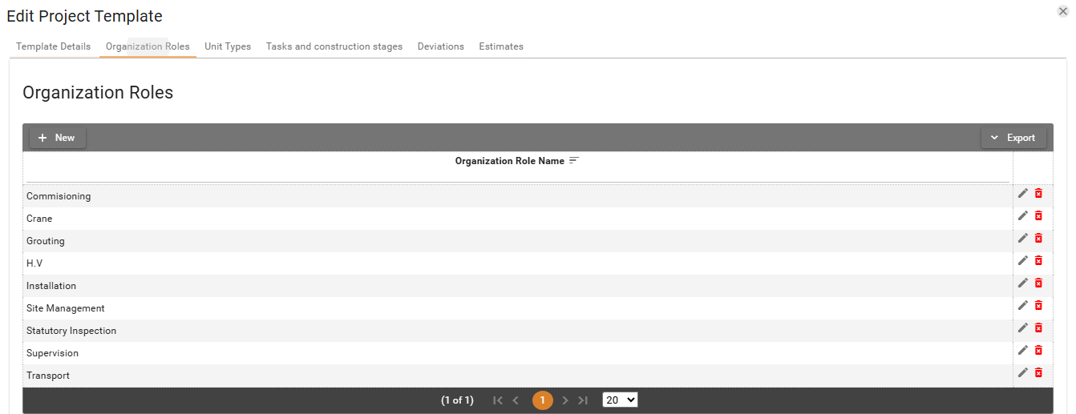This screenshot has height=414, width=1076.
Task: Delete the Supervision role
Action: (1038, 350)
